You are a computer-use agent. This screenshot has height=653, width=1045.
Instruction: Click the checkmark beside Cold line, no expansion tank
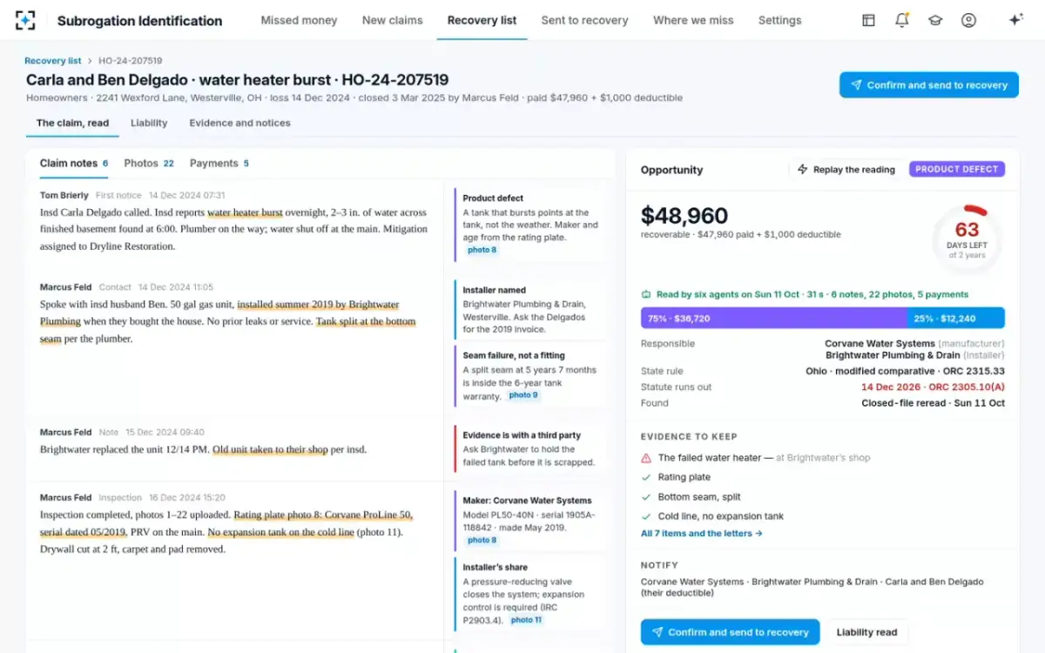point(645,516)
